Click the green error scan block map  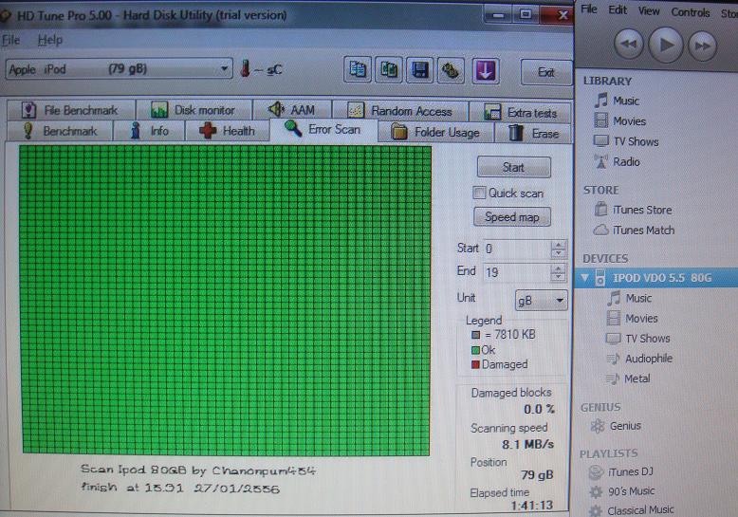225,300
